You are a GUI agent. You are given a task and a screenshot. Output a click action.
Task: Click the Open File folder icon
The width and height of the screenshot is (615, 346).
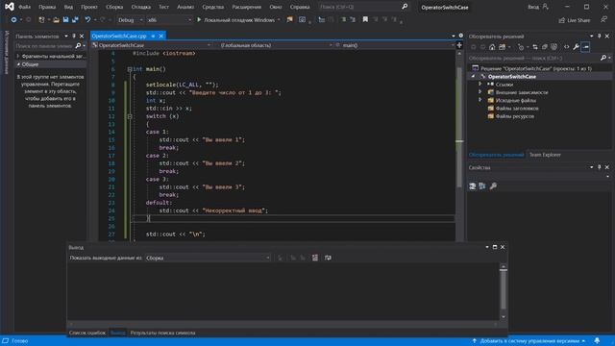click(56, 19)
